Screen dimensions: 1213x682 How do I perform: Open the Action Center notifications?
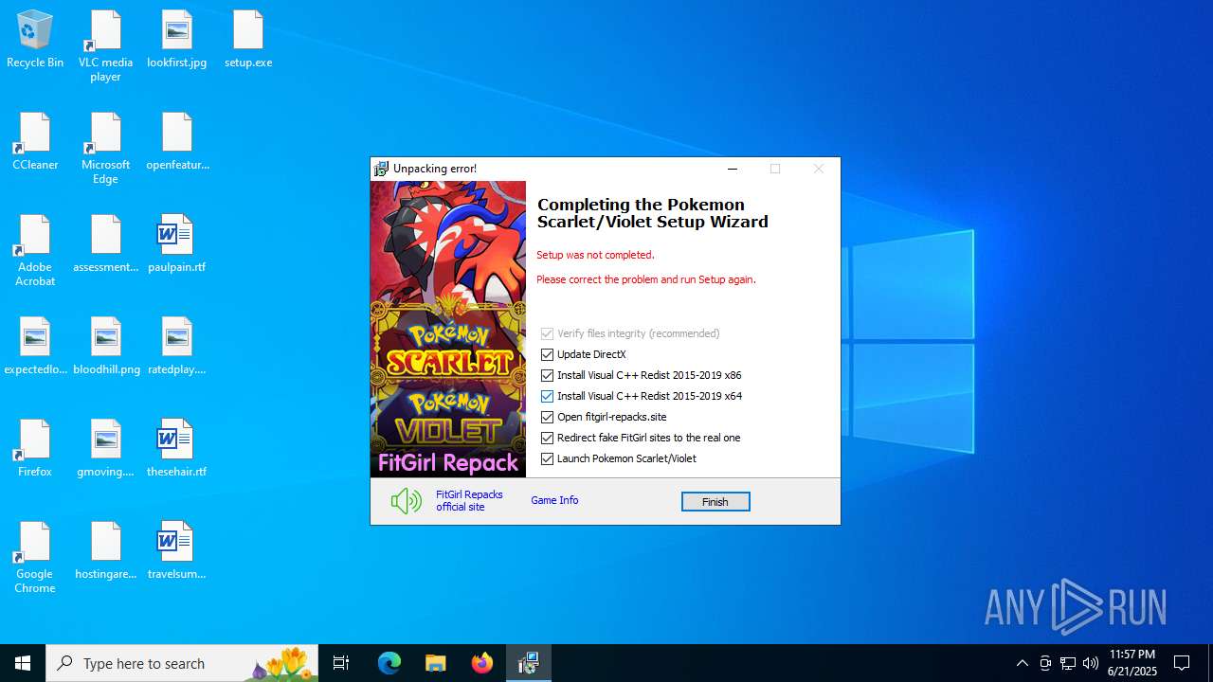(1182, 663)
